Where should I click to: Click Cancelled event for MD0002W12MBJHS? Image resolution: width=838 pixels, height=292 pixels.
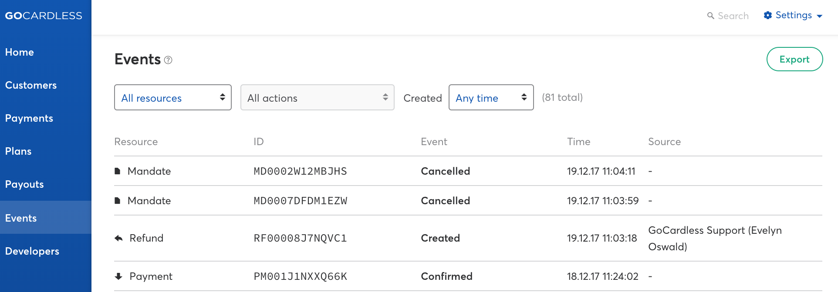tap(446, 171)
